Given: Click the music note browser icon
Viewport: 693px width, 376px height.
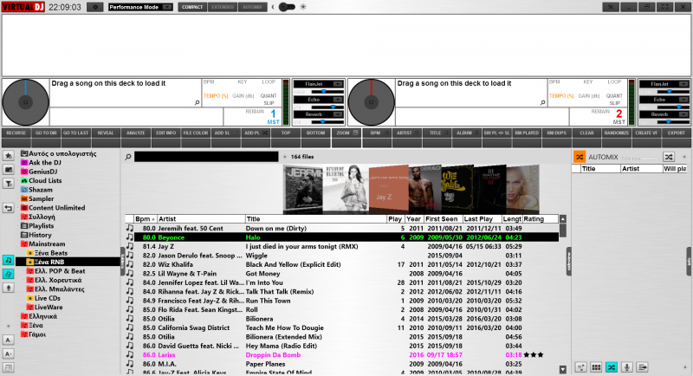Looking at the screenshot, I should click(8, 259).
